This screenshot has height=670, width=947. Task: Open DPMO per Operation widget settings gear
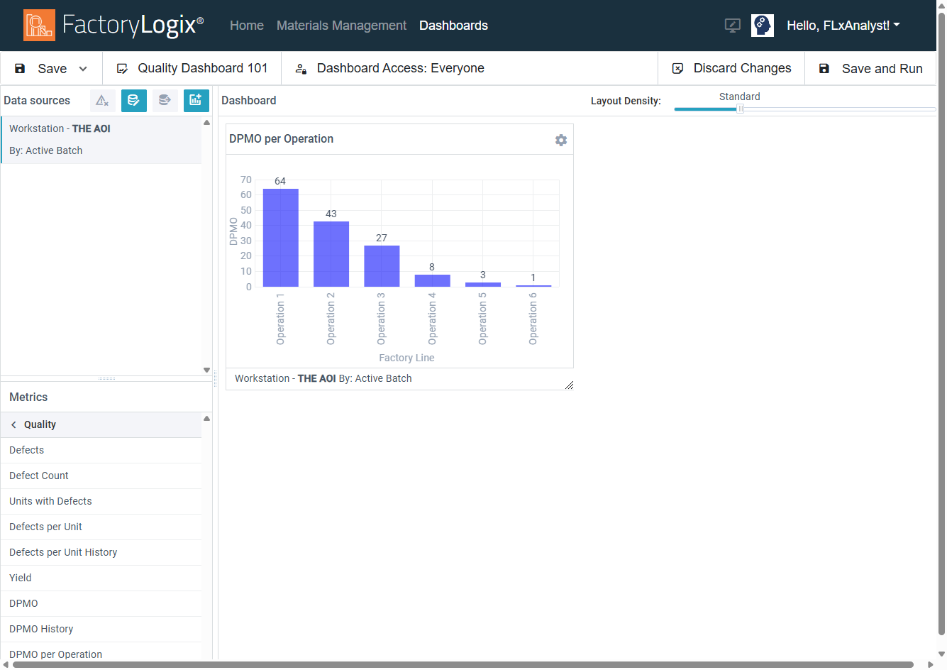pos(560,140)
